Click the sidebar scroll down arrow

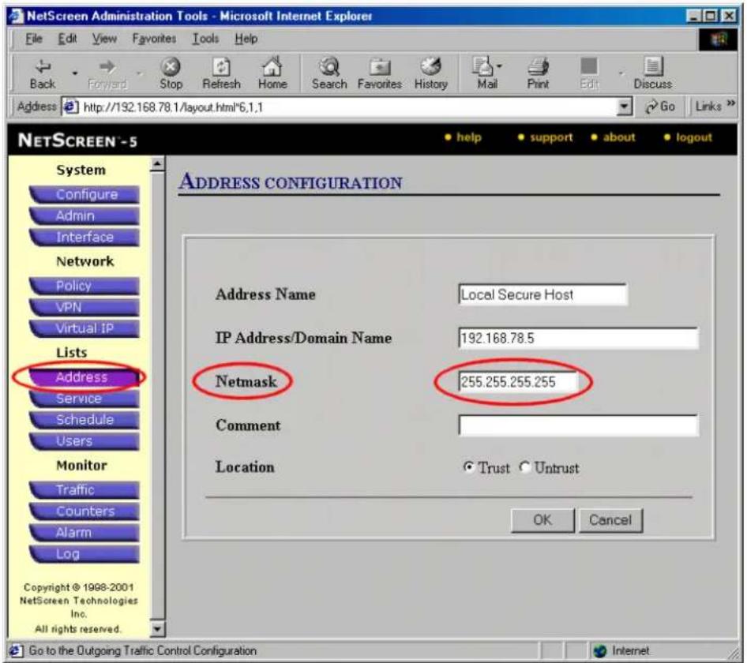click(x=157, y=629)
